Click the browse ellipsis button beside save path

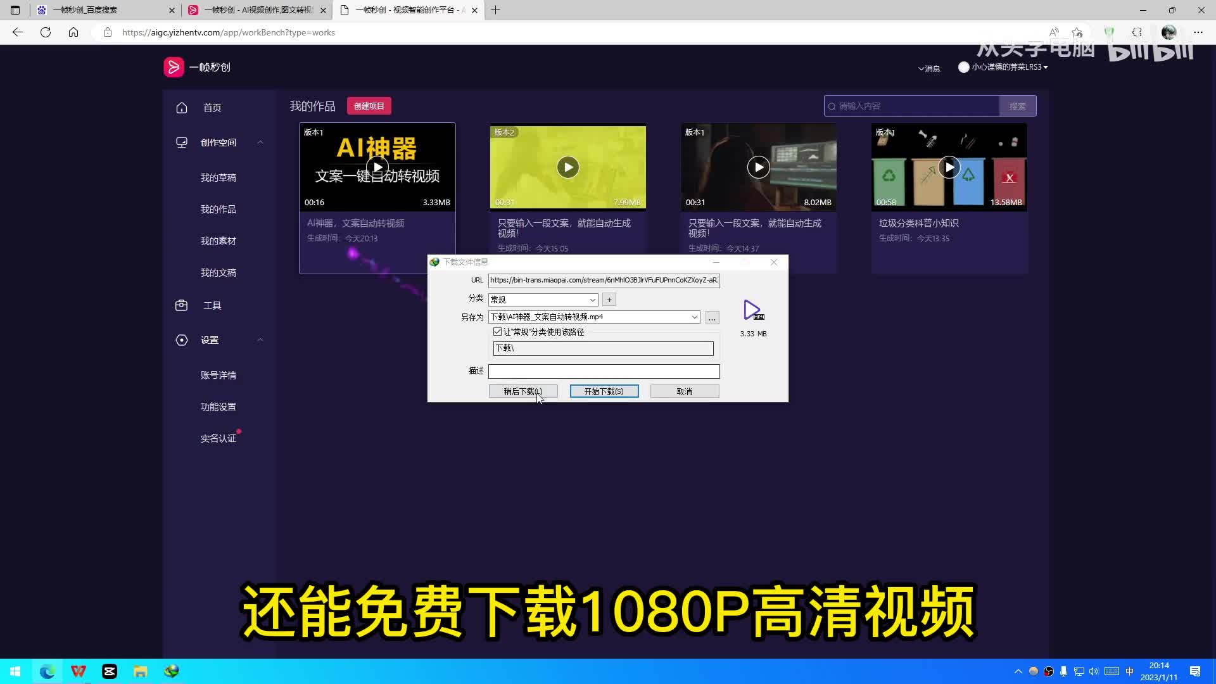click(x=712, y=318)
